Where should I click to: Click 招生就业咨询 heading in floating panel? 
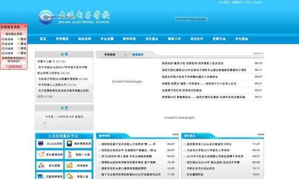point(14,34)
